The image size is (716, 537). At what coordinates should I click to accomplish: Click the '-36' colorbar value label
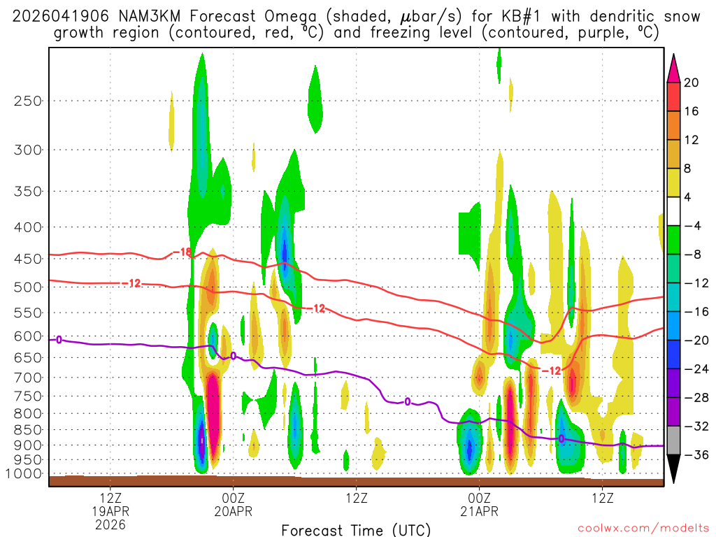click(696, 454)
